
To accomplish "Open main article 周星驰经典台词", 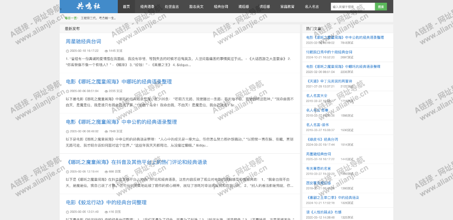I will pos(83,41).
